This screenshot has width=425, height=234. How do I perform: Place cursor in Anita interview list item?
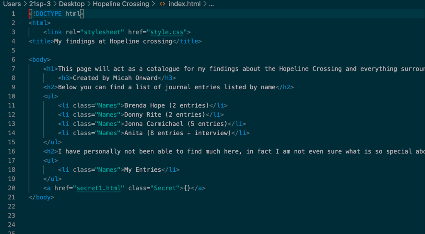(x=177, y=133)
